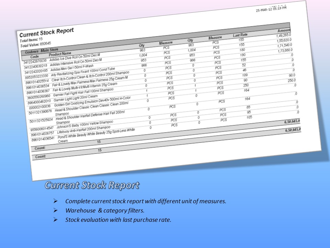Click the slide heading Current Stock Report below the image
This screenshot has width=330, height=248.
click(92, 185)
